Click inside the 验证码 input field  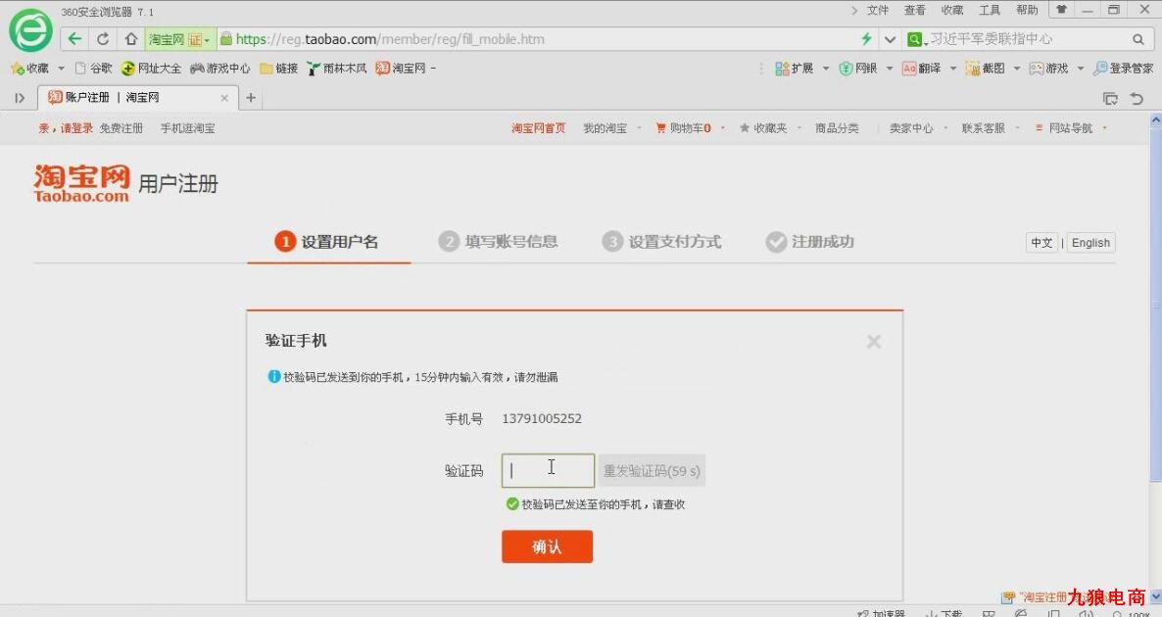(547, 470)
